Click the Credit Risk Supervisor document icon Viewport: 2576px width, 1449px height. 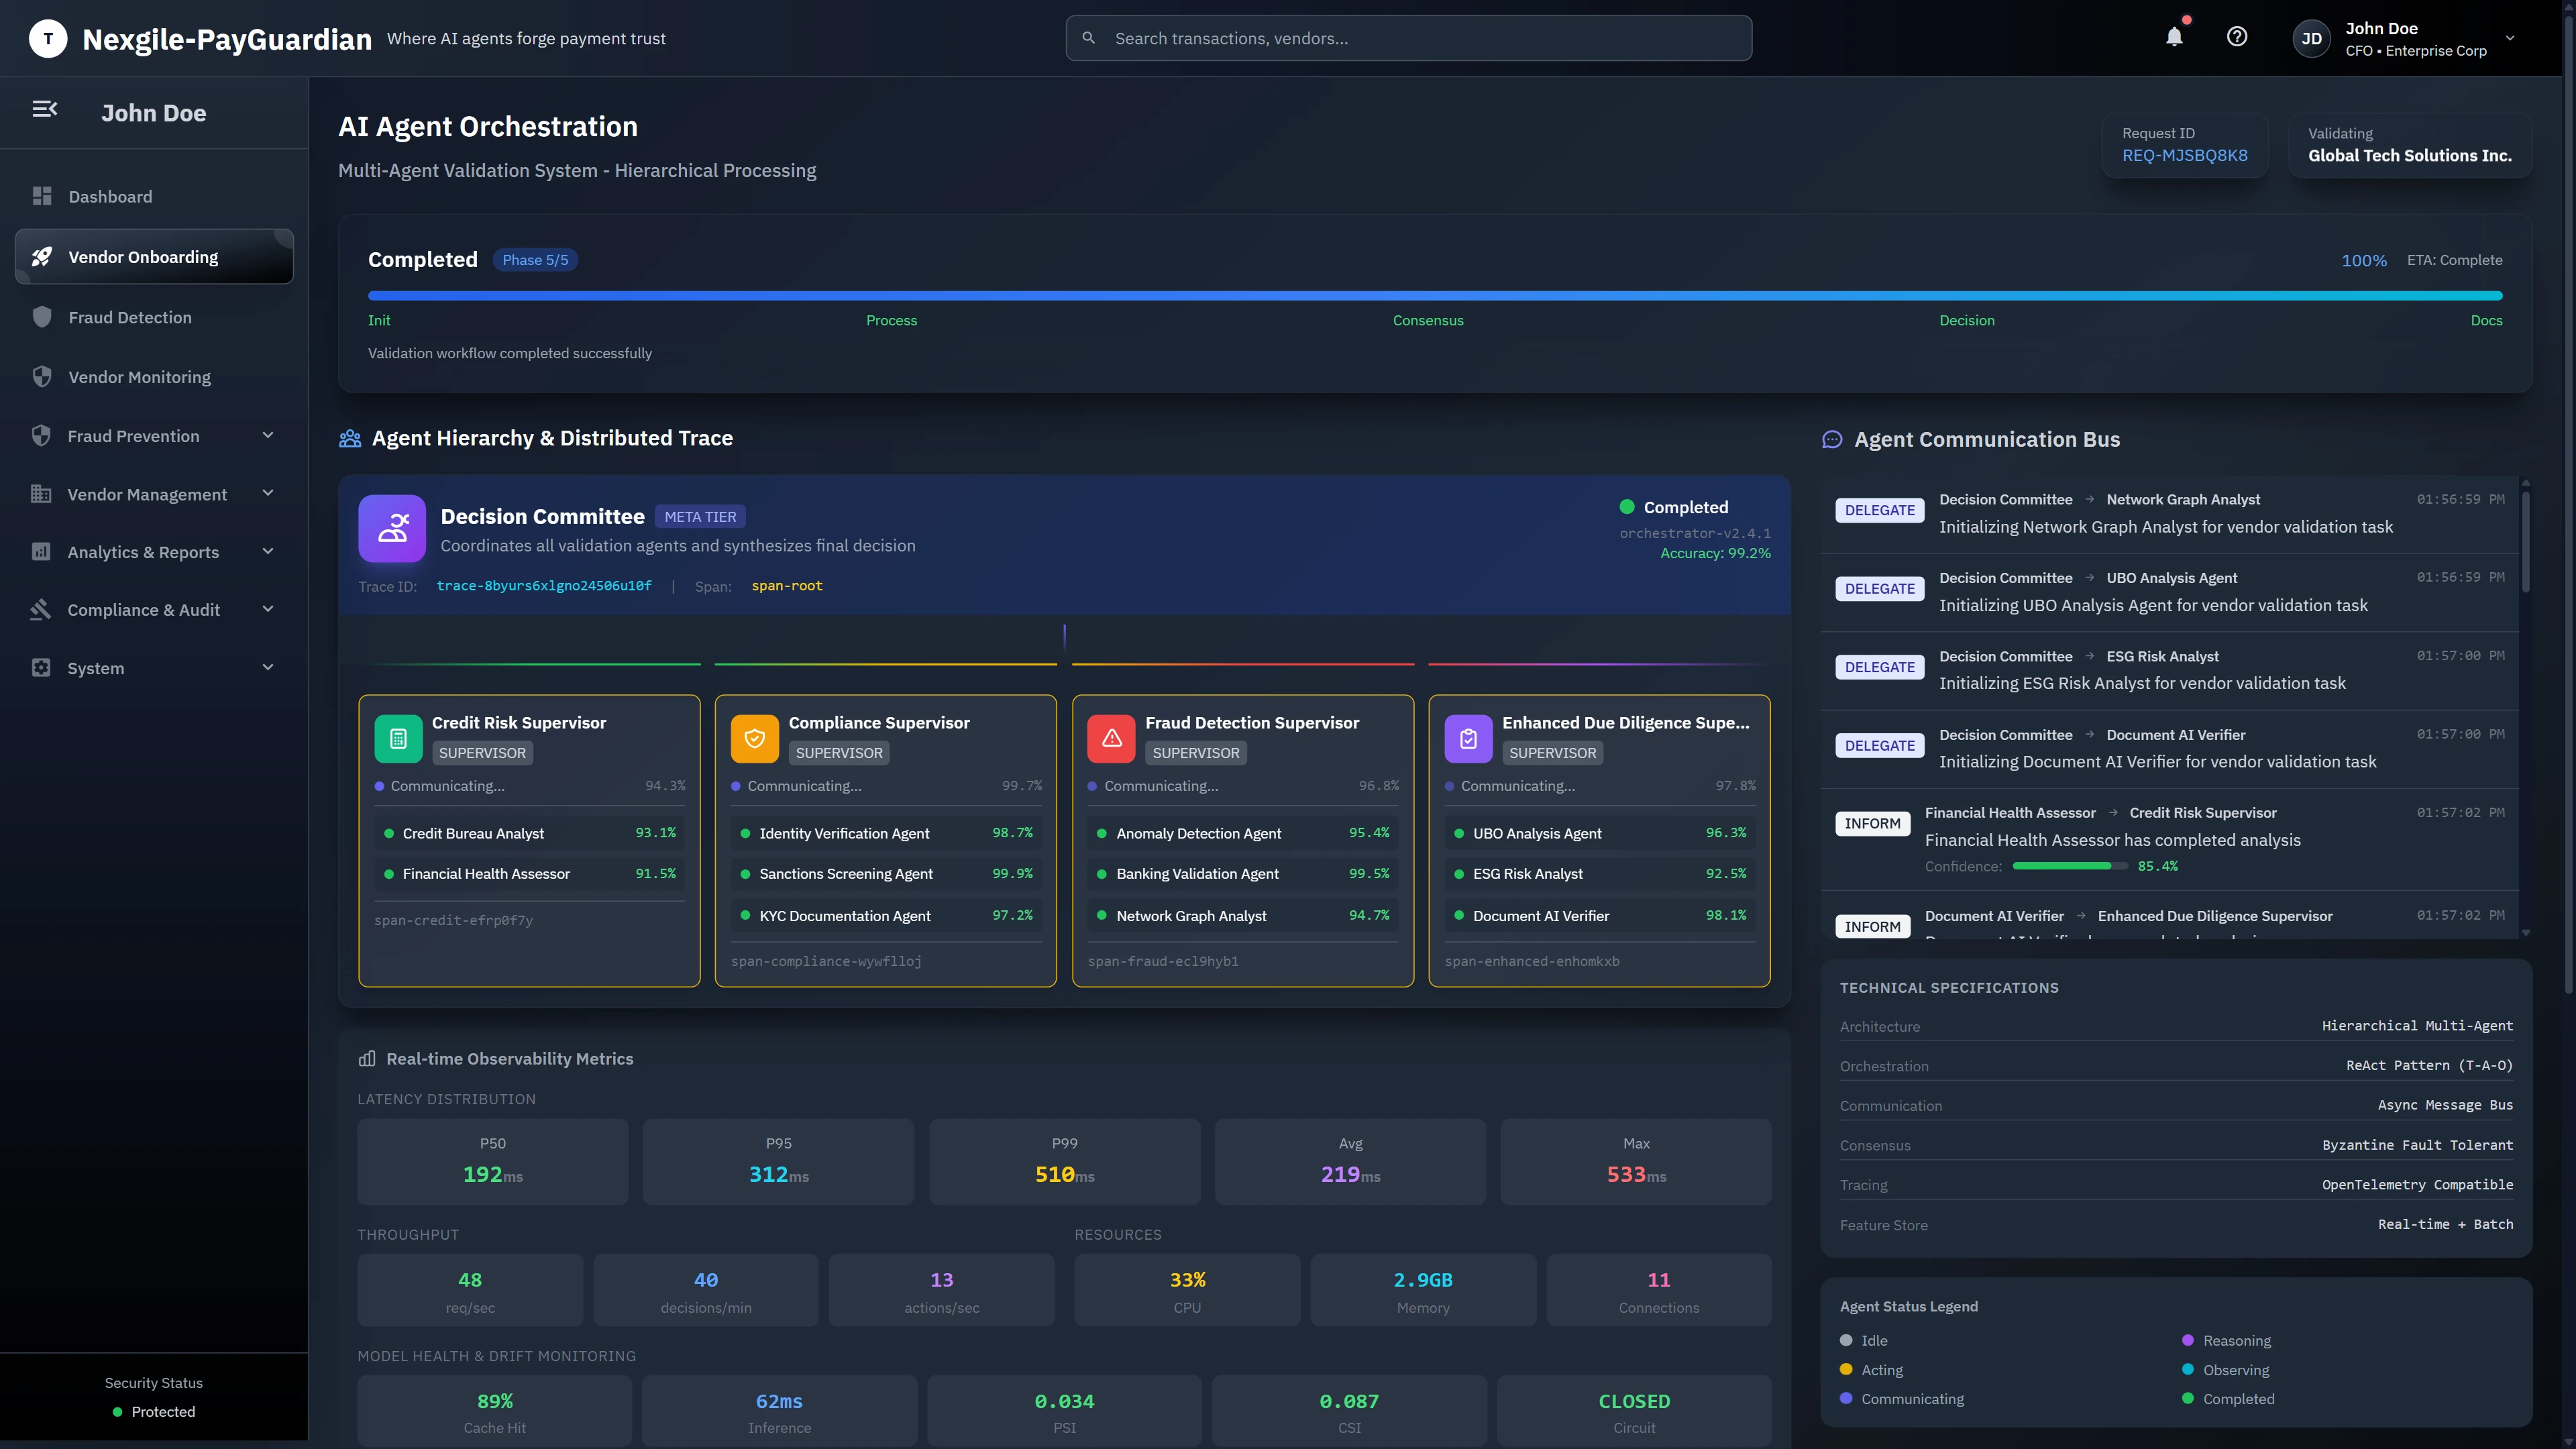tap(398, 738)
